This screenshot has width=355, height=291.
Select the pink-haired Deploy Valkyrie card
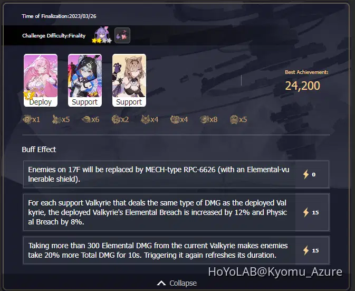pos(41,80)
